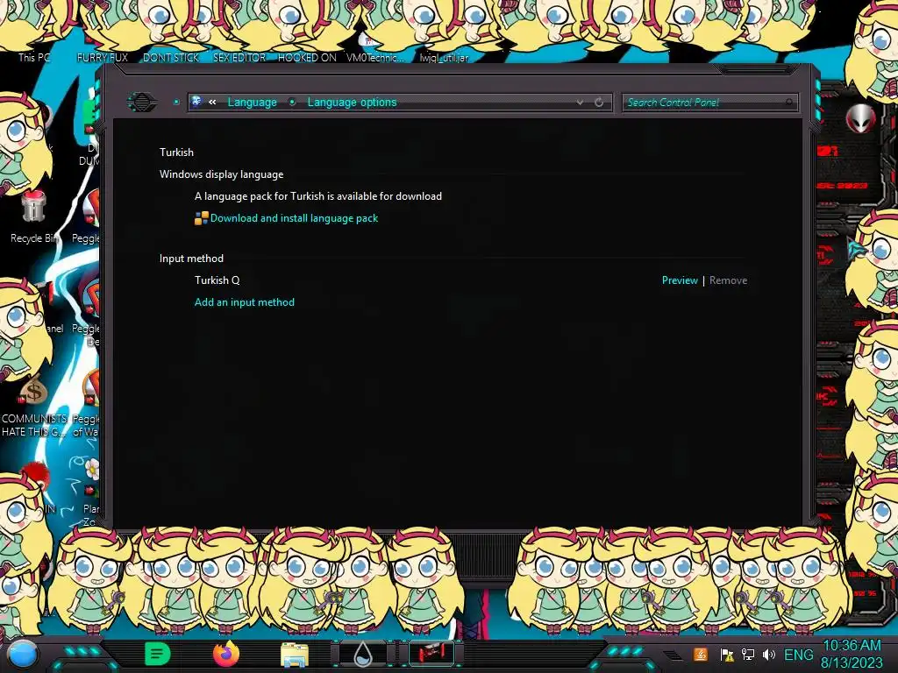Click the language pack available message
Screen dimensions: 898x673
(317, 196)
